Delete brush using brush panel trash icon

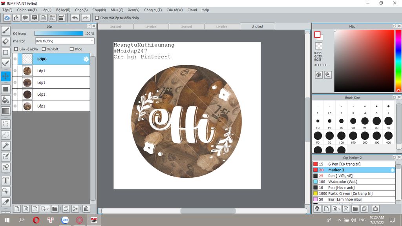(x=376, y=209)
